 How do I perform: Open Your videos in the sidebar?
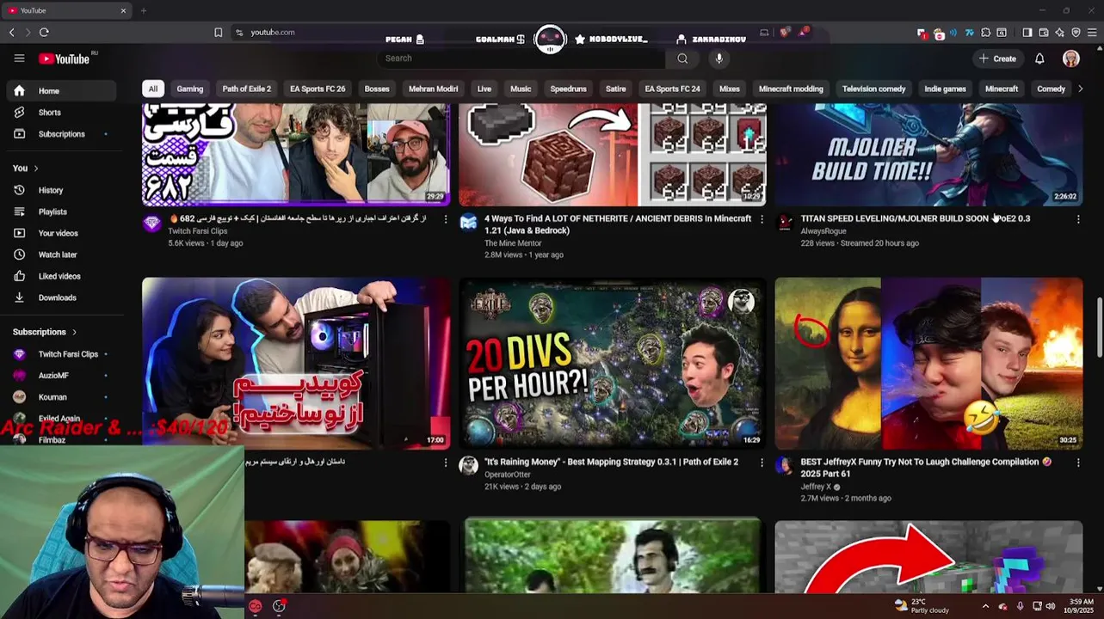(61, 233)
